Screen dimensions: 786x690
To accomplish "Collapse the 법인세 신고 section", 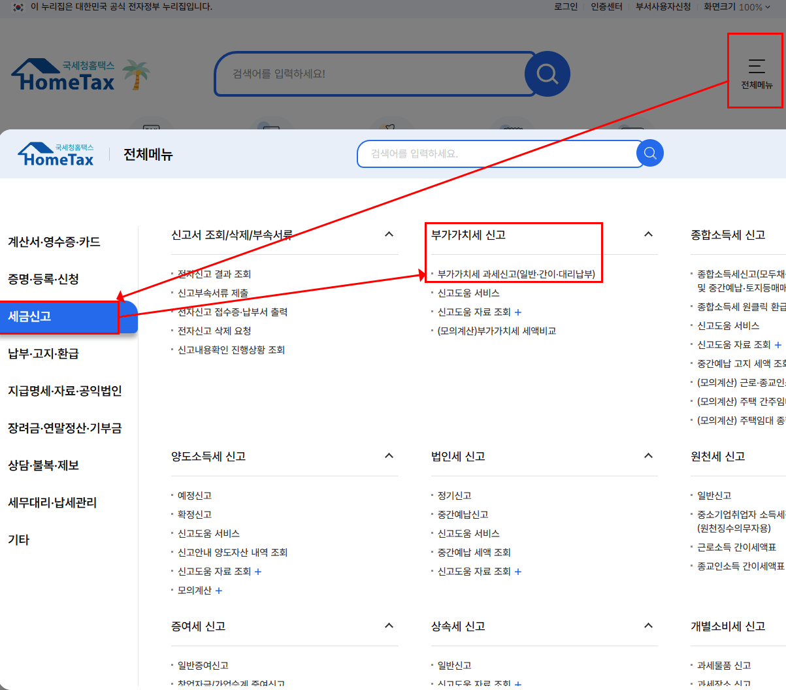I will [x=647, y=456].
